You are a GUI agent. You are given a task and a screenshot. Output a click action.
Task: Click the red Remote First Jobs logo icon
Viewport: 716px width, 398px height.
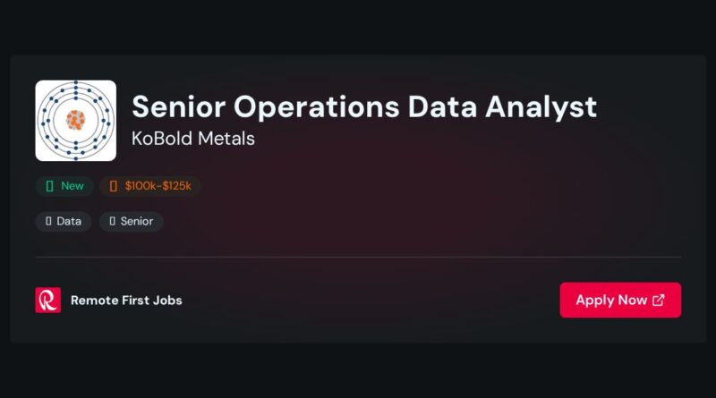pyautogui.click(x=48, y=300)
